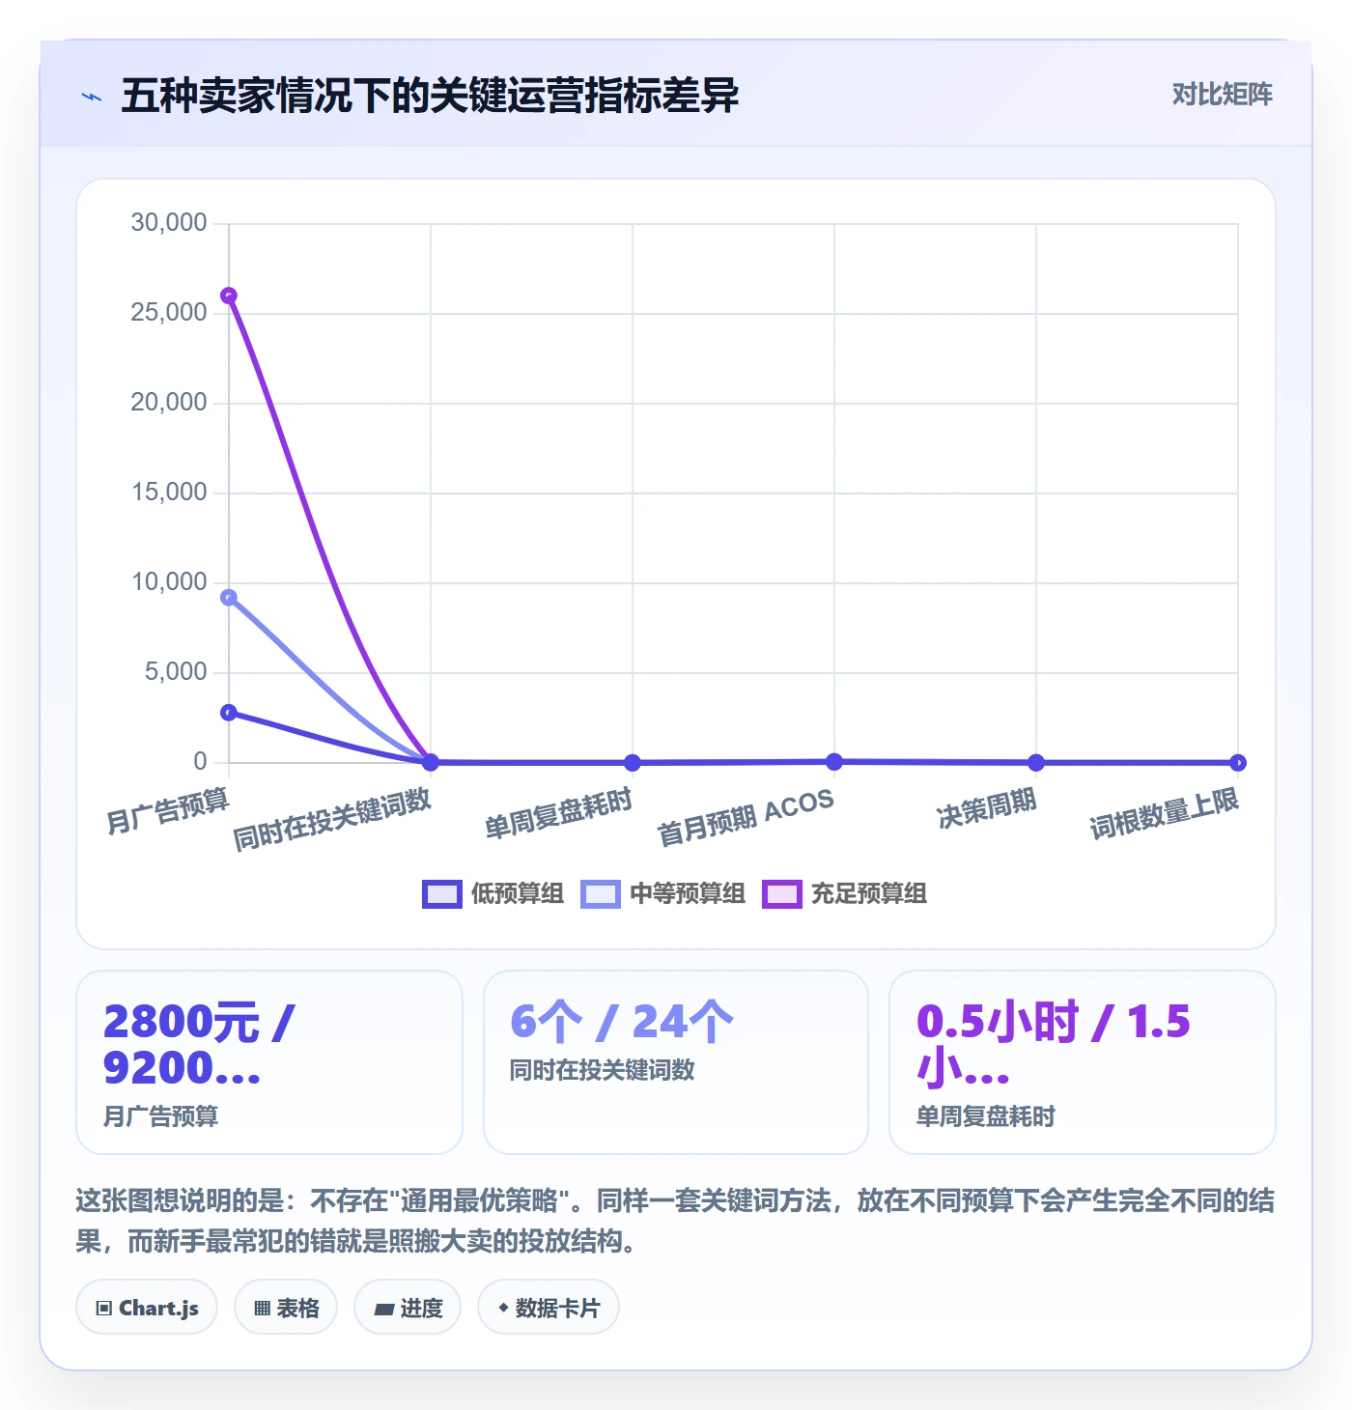Select the Chart.js tag chip

point(147,1308)
